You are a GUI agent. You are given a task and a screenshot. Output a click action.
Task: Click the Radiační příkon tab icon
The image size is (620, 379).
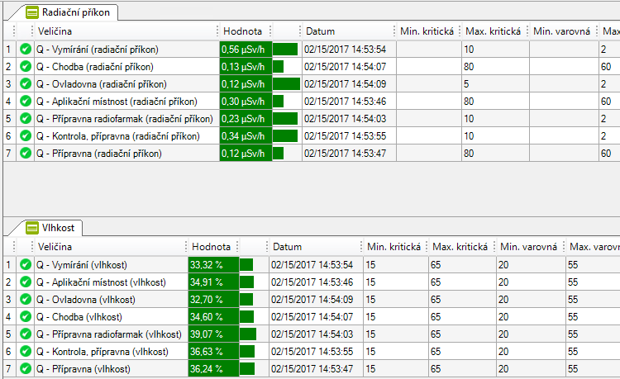click(x=31, y=12)
